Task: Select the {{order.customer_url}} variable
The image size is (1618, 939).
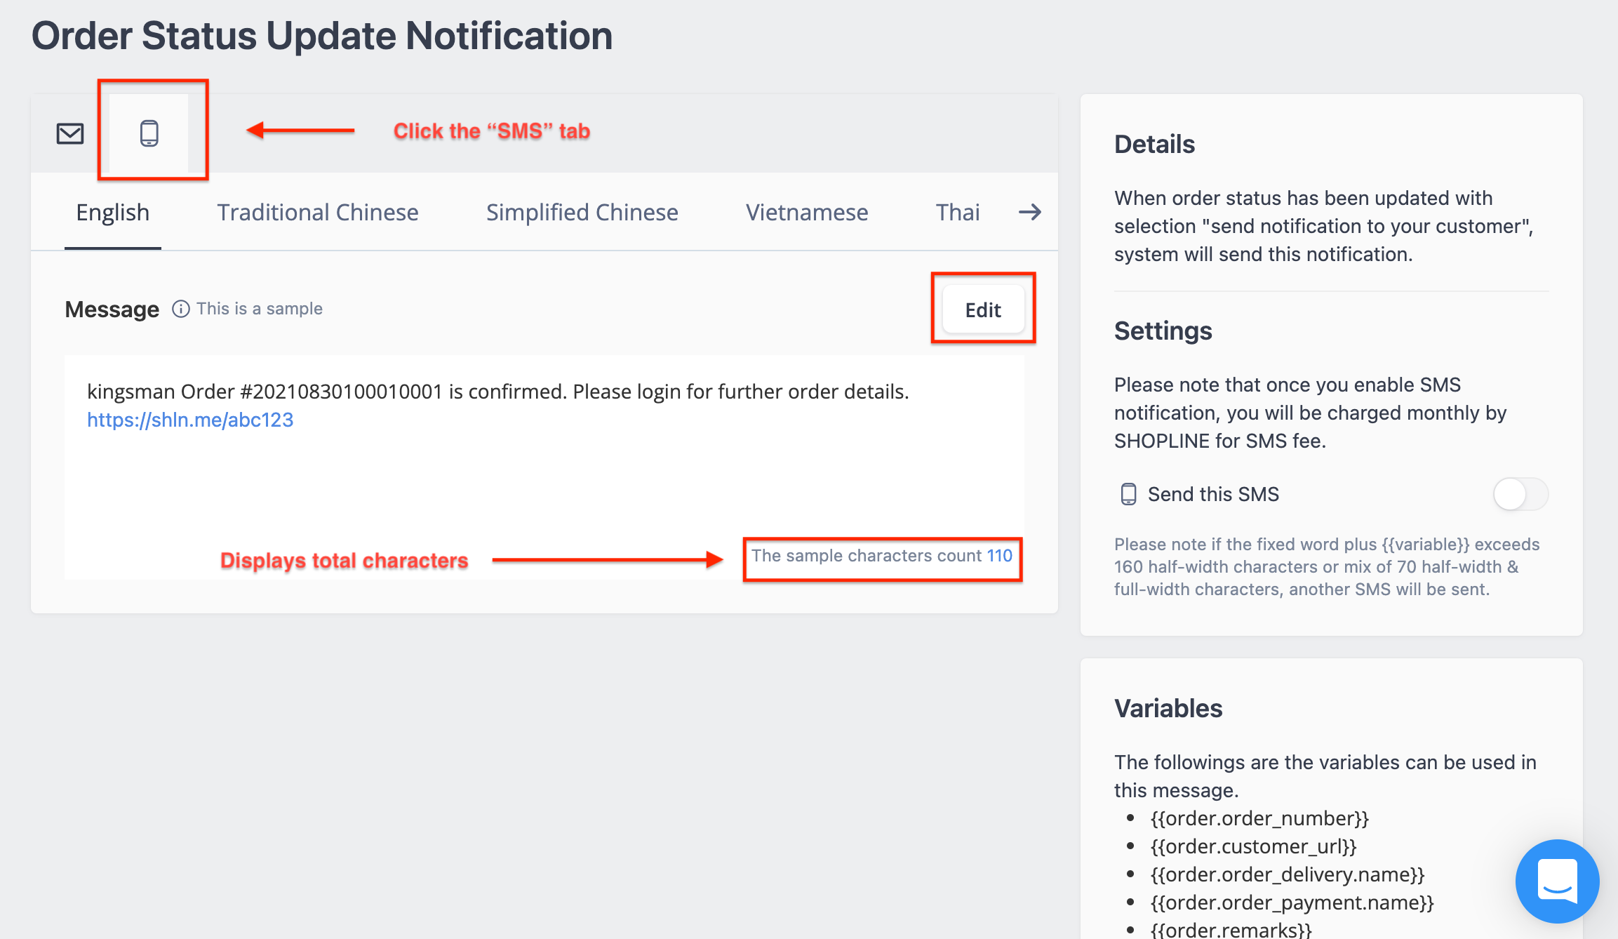Action: pos(1253,846)
